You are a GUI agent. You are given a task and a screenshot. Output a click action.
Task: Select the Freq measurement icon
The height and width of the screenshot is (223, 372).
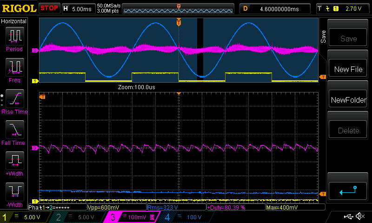click(x=14, y=67)
